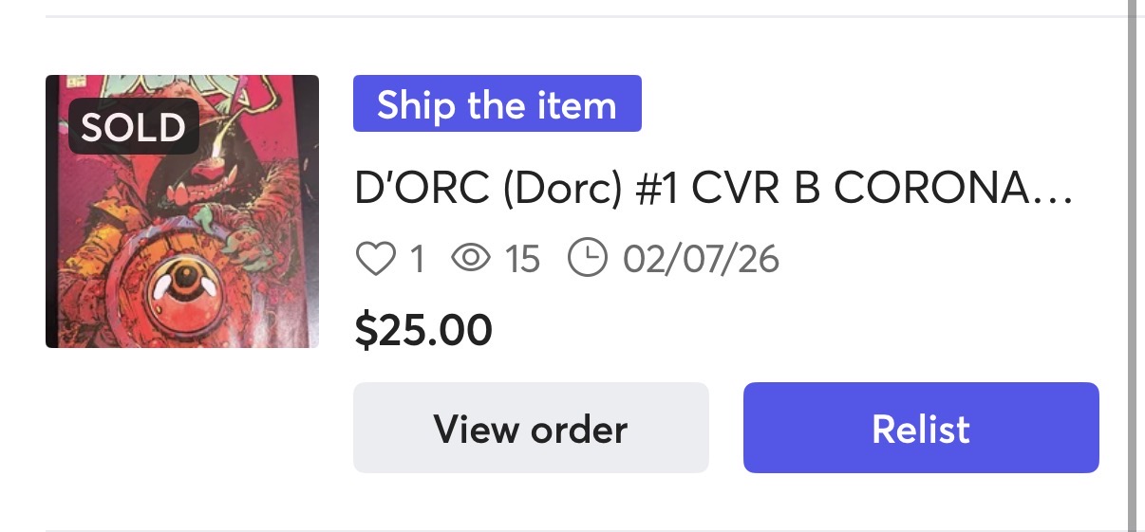1145x532 pixels.
Task: Click the like count number 1
Action: pos(416,259)
